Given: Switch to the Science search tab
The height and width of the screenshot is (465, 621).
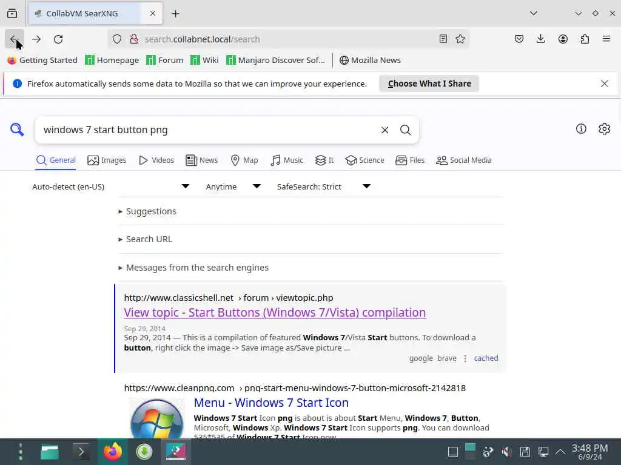Looking at the screenshot, I should tap(364, 160).
